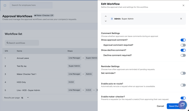Click the Maker-Checker: Off badge
The height and width of the screenshot is (111, 189).
click(x=44, y=15)
